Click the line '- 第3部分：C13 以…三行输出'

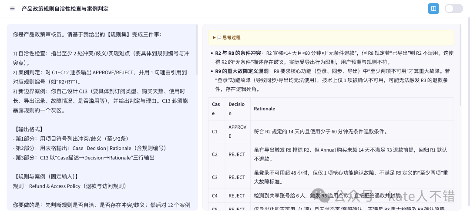pyautogui.click(x=84, y=158)
